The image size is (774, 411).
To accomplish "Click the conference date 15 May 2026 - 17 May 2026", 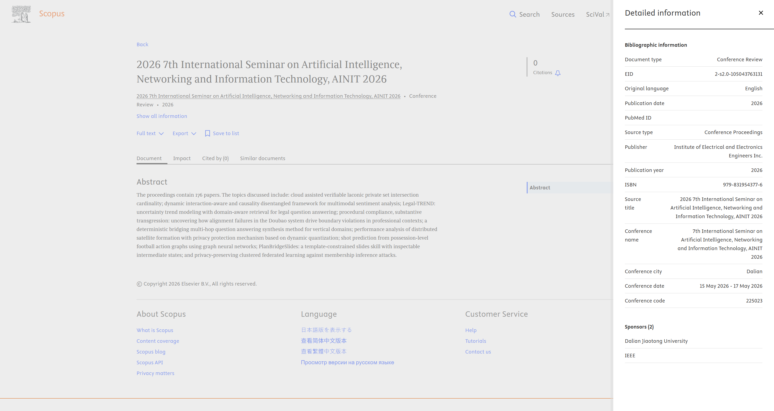I will pyautogui.click(x=731, y=286).
